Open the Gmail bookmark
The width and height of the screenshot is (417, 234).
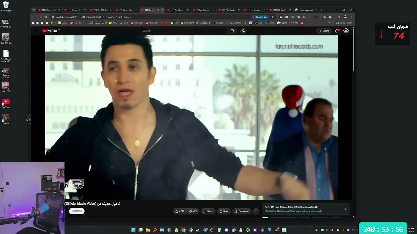tap(294, 23)
